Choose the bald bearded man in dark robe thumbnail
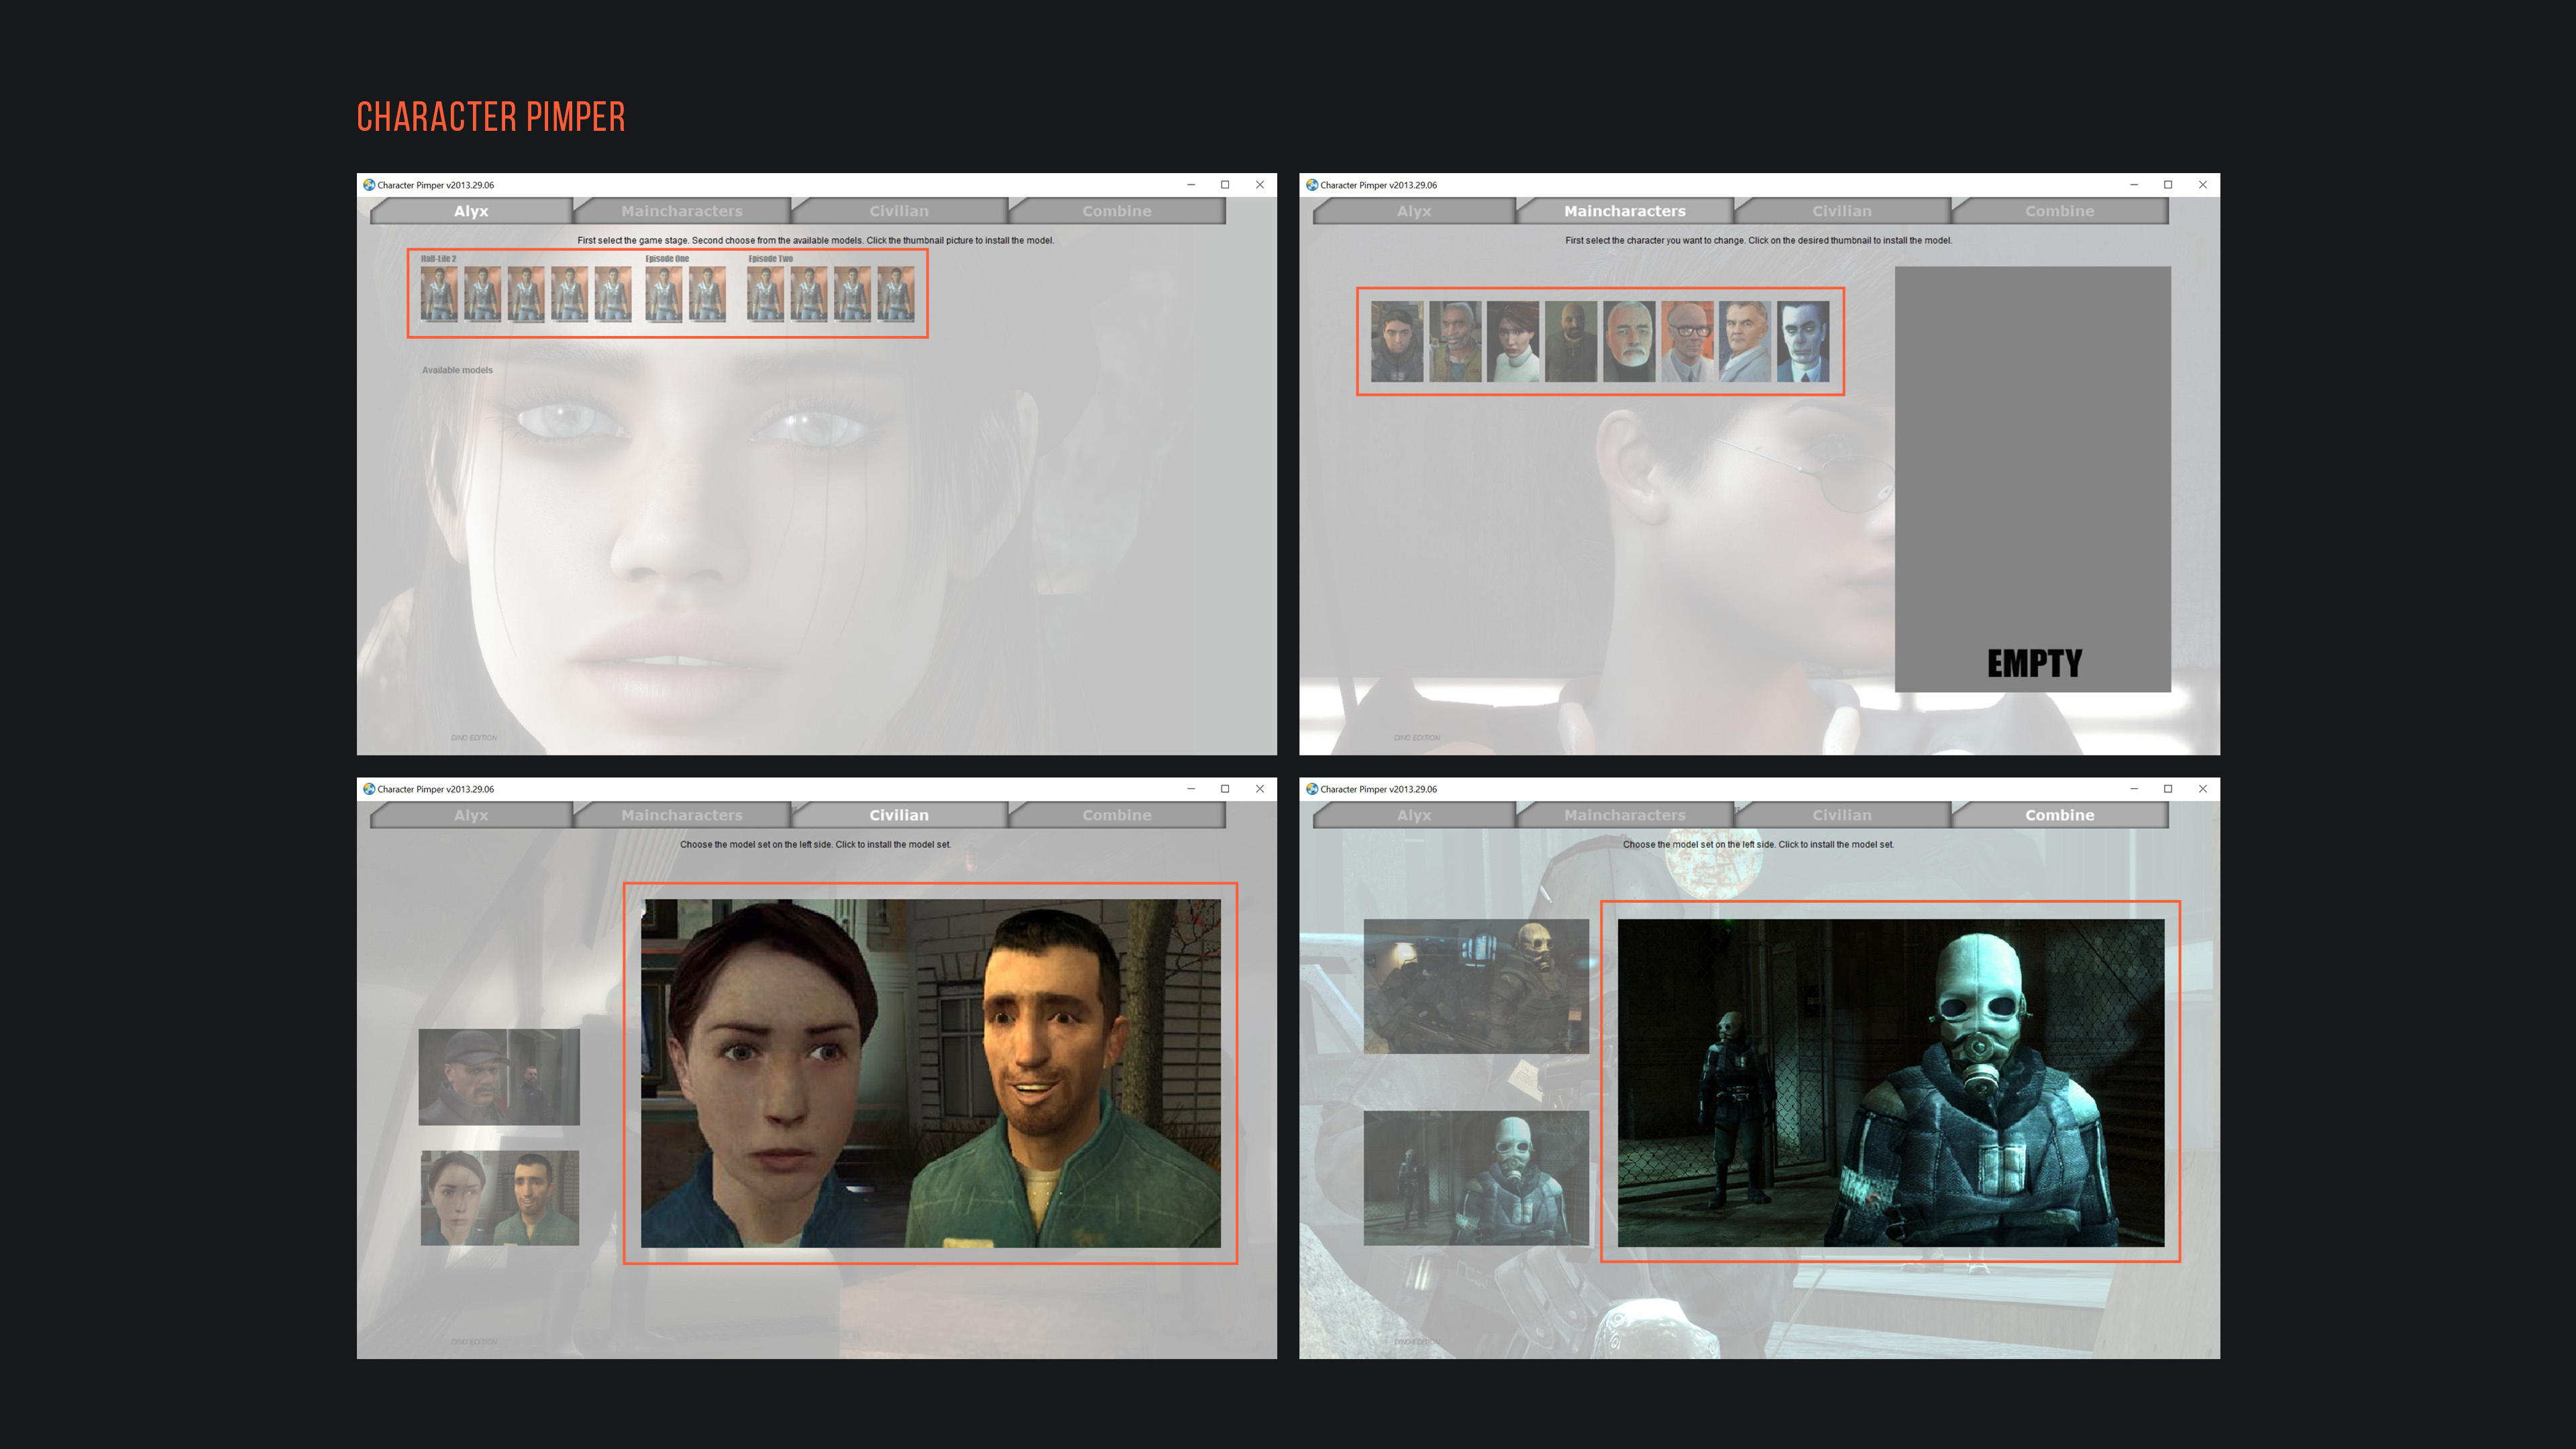Viewport: 2576px width, 1449px height. tap(1571, 342)
